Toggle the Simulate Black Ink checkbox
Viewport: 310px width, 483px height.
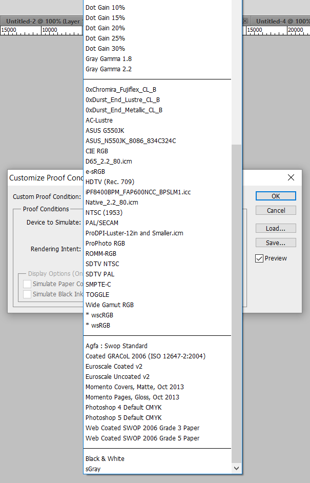pos(27,294)
